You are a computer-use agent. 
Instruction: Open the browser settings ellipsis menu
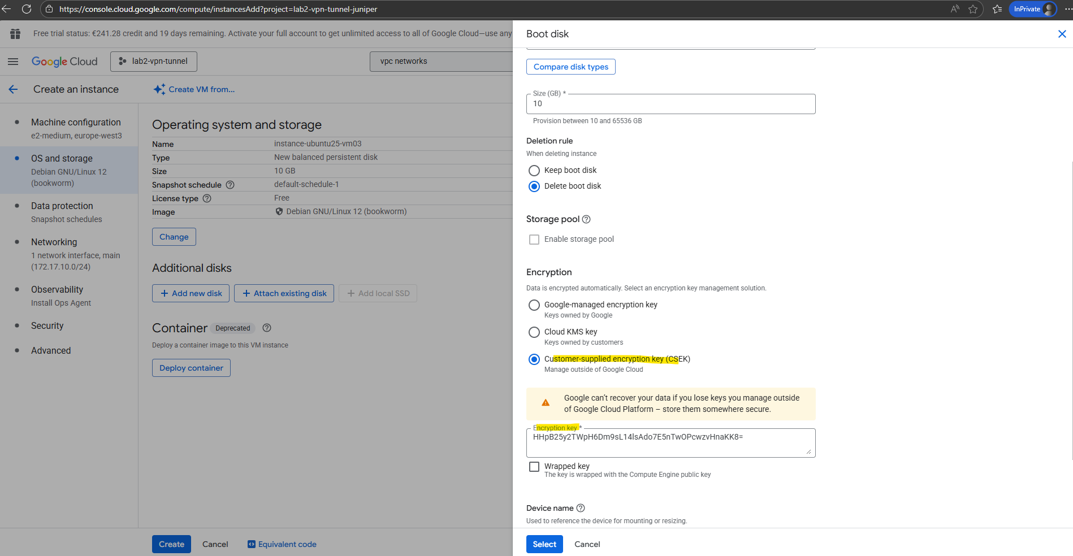click(1068, 9)
